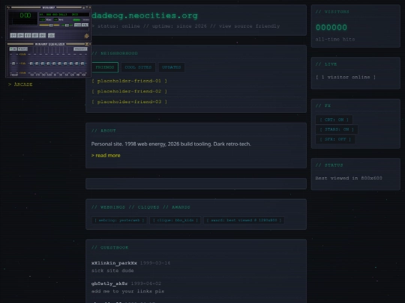Toggle the playlist window with PL button
405x303 pixels.
click(85, 25)
